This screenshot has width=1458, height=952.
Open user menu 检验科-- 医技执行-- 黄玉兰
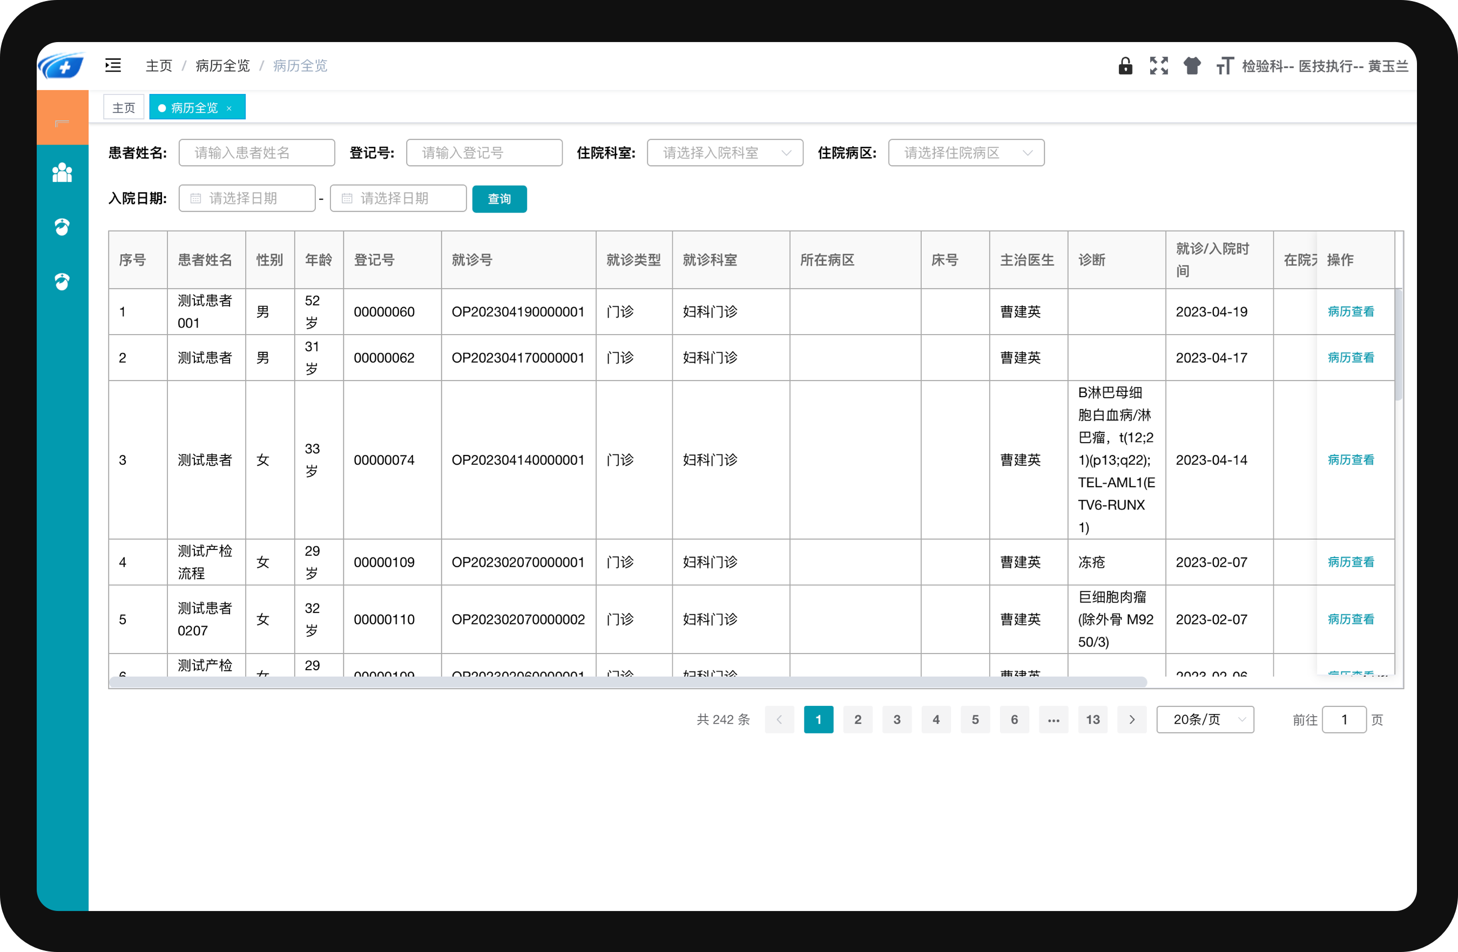pos(1325,65)
